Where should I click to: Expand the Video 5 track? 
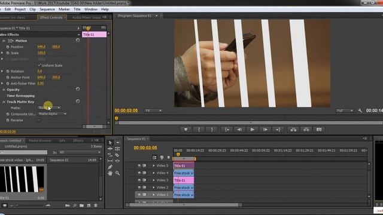(154, 165)
